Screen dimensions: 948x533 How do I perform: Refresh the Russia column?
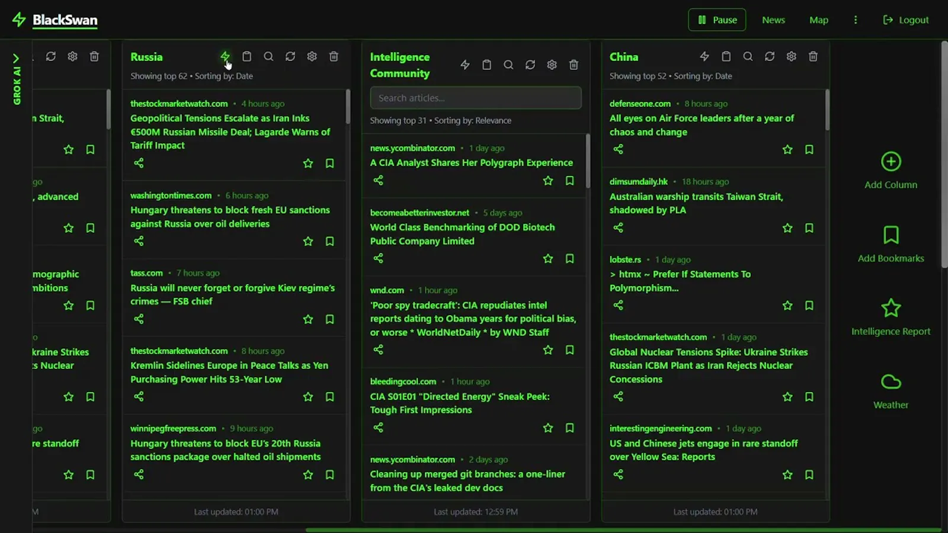[290, 56]
